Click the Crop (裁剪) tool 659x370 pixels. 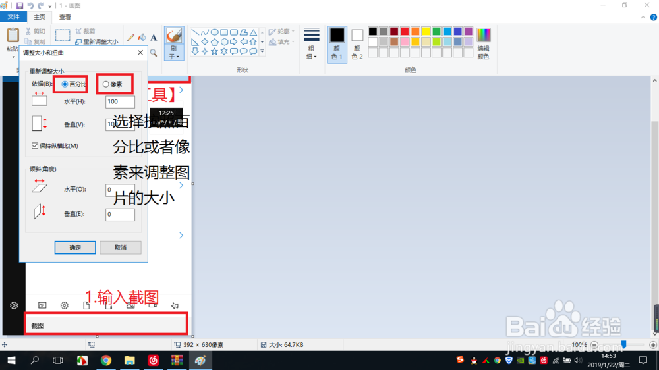click(85, 31)
